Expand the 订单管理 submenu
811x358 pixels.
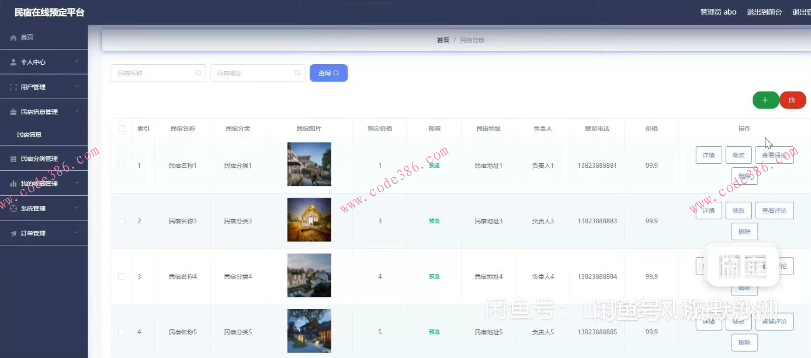click(77, 232)
